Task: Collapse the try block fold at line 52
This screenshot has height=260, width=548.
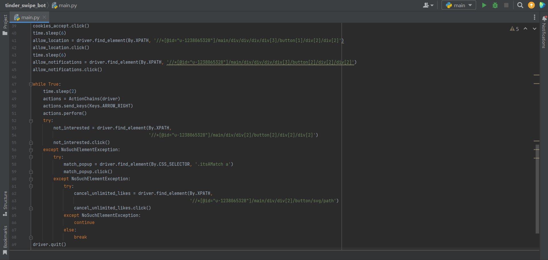Action: tap(31, 121)
